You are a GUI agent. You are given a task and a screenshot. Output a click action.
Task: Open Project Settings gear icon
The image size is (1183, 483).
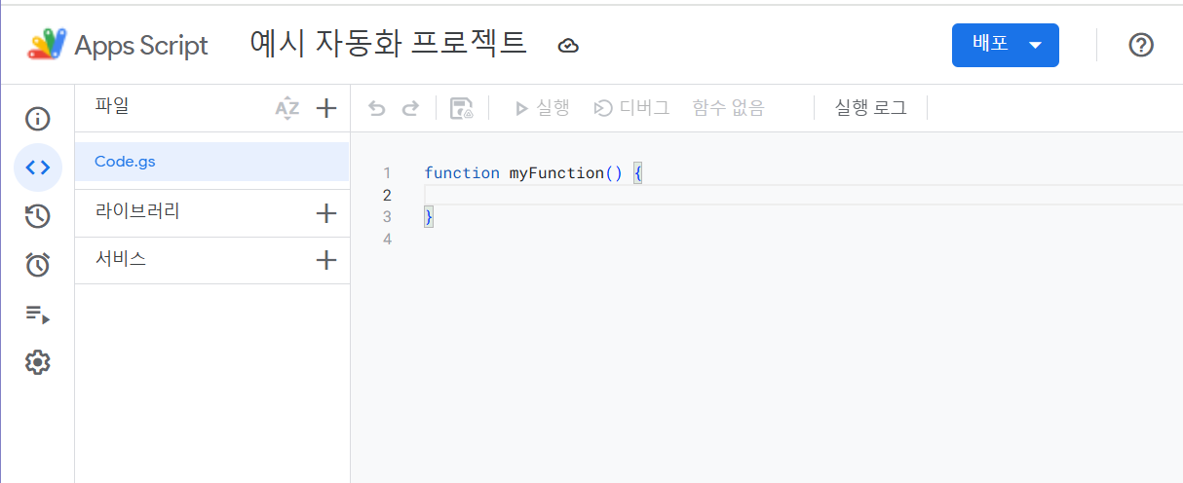37,362
